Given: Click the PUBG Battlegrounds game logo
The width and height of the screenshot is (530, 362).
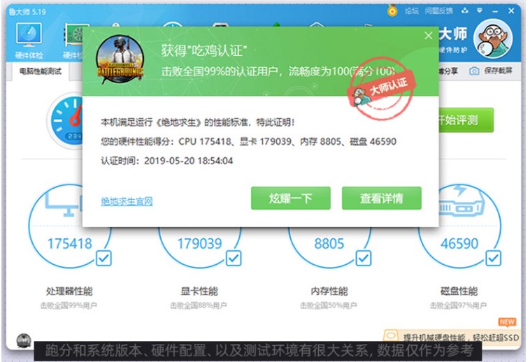Looking at the screenshot, I should click(x=120, y=59).
